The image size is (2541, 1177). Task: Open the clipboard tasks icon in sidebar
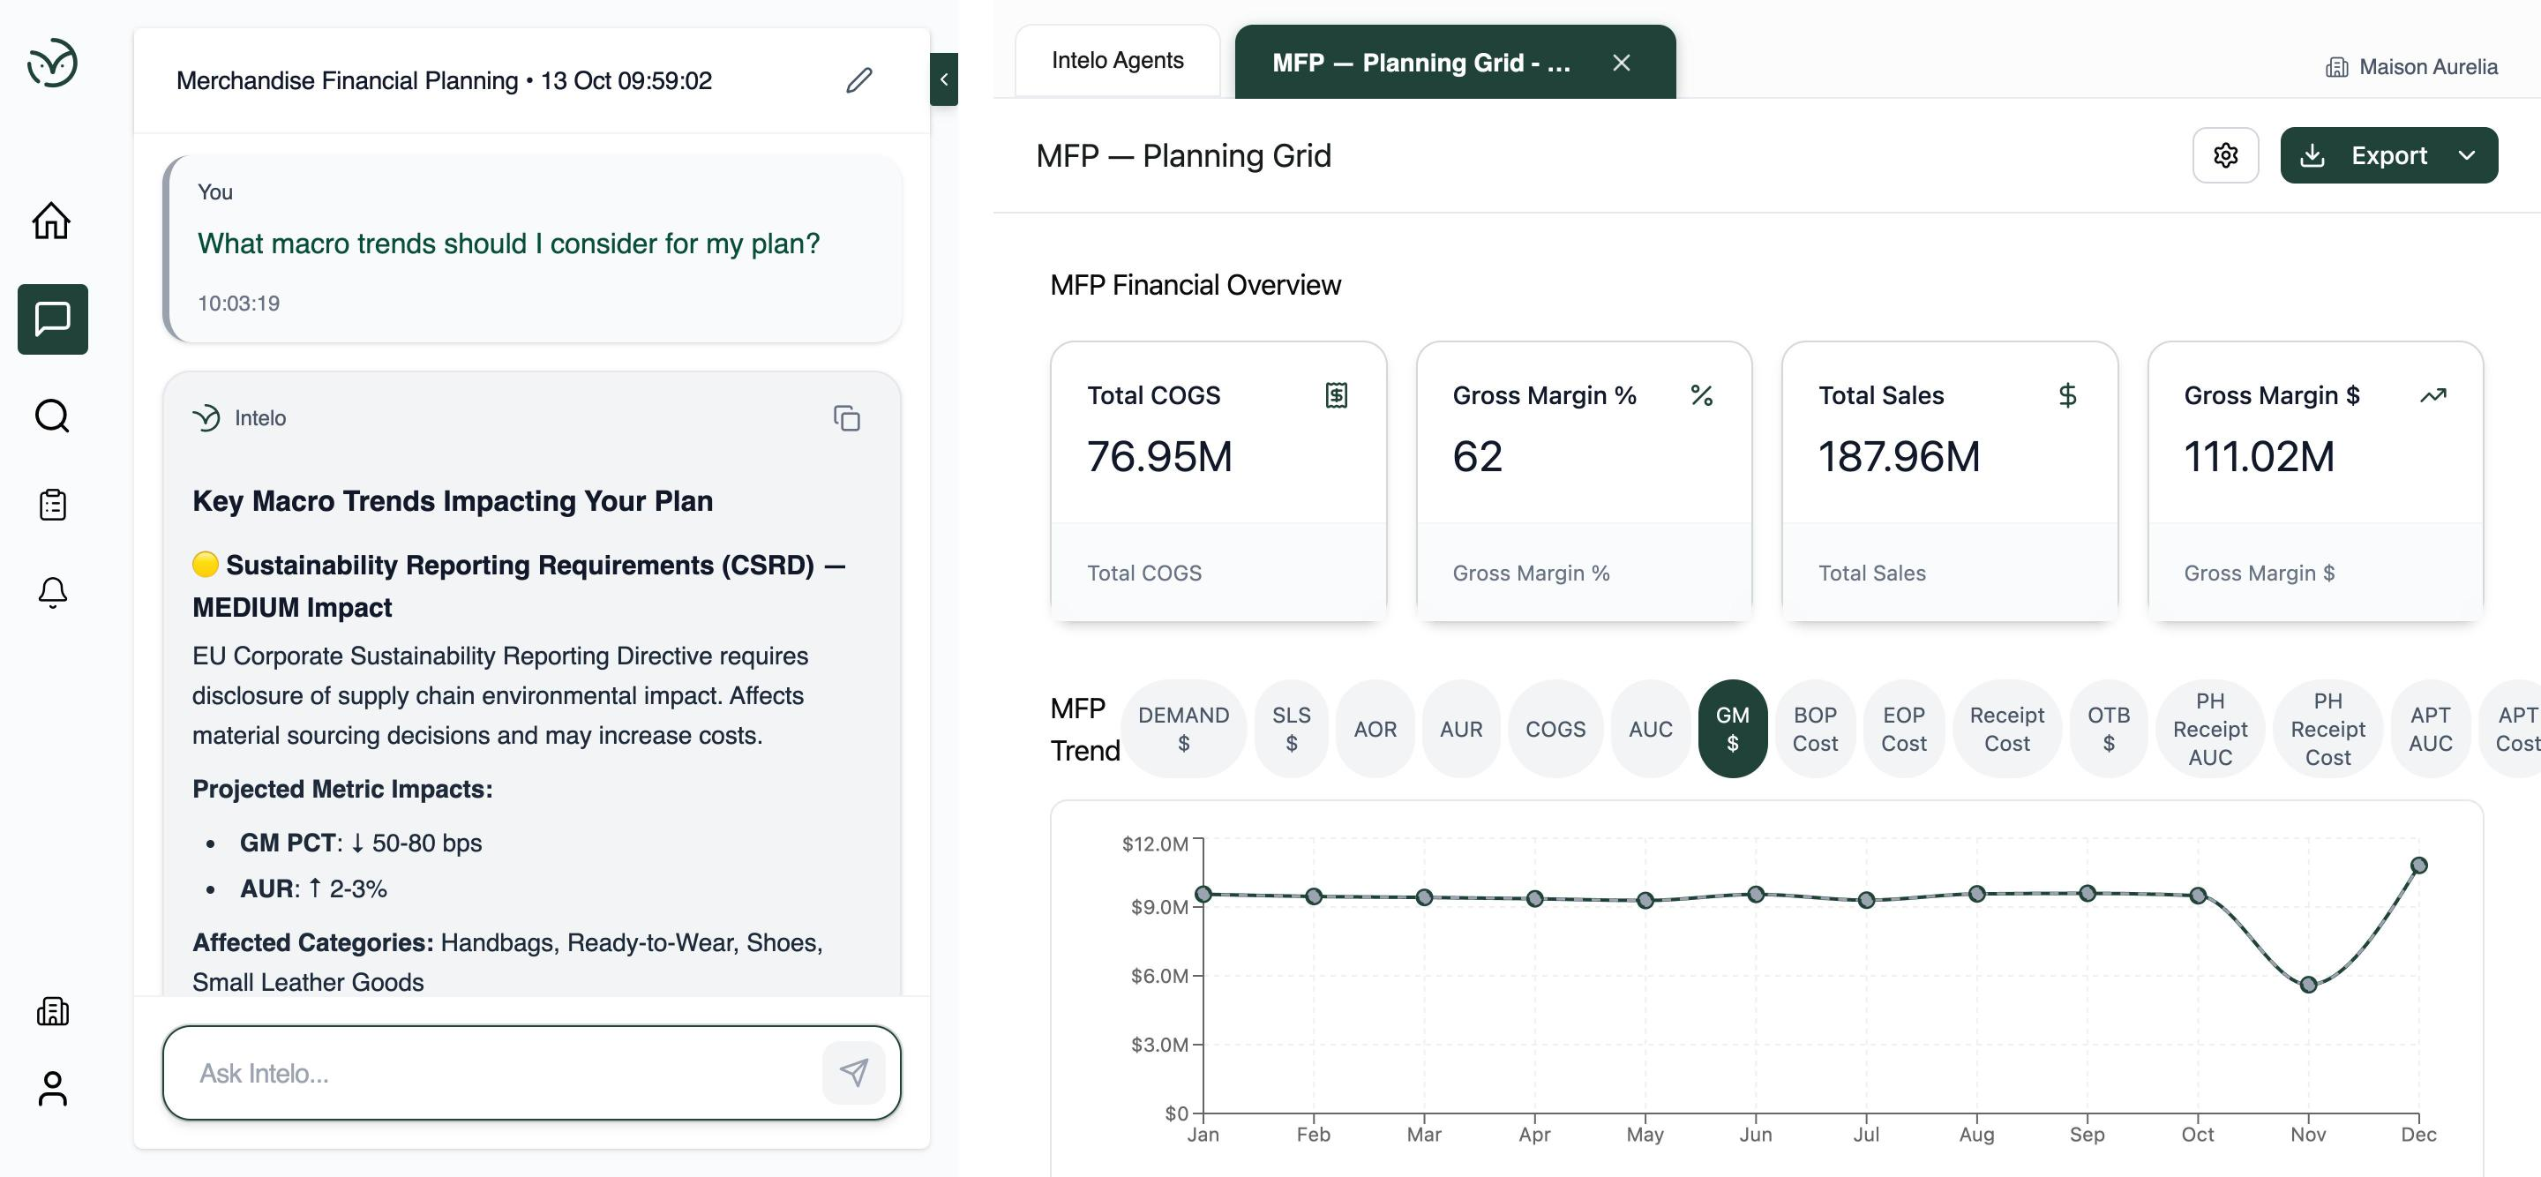click(52, 504)
